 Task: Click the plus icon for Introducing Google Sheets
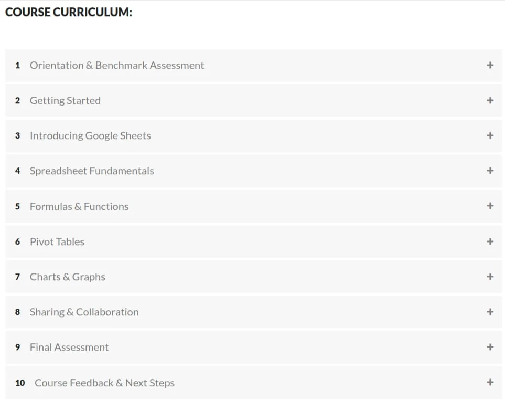point(490,135)
